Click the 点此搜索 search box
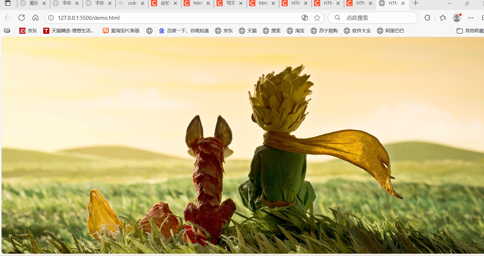Screen dimensions: 484x256 [x=373, y=18]
